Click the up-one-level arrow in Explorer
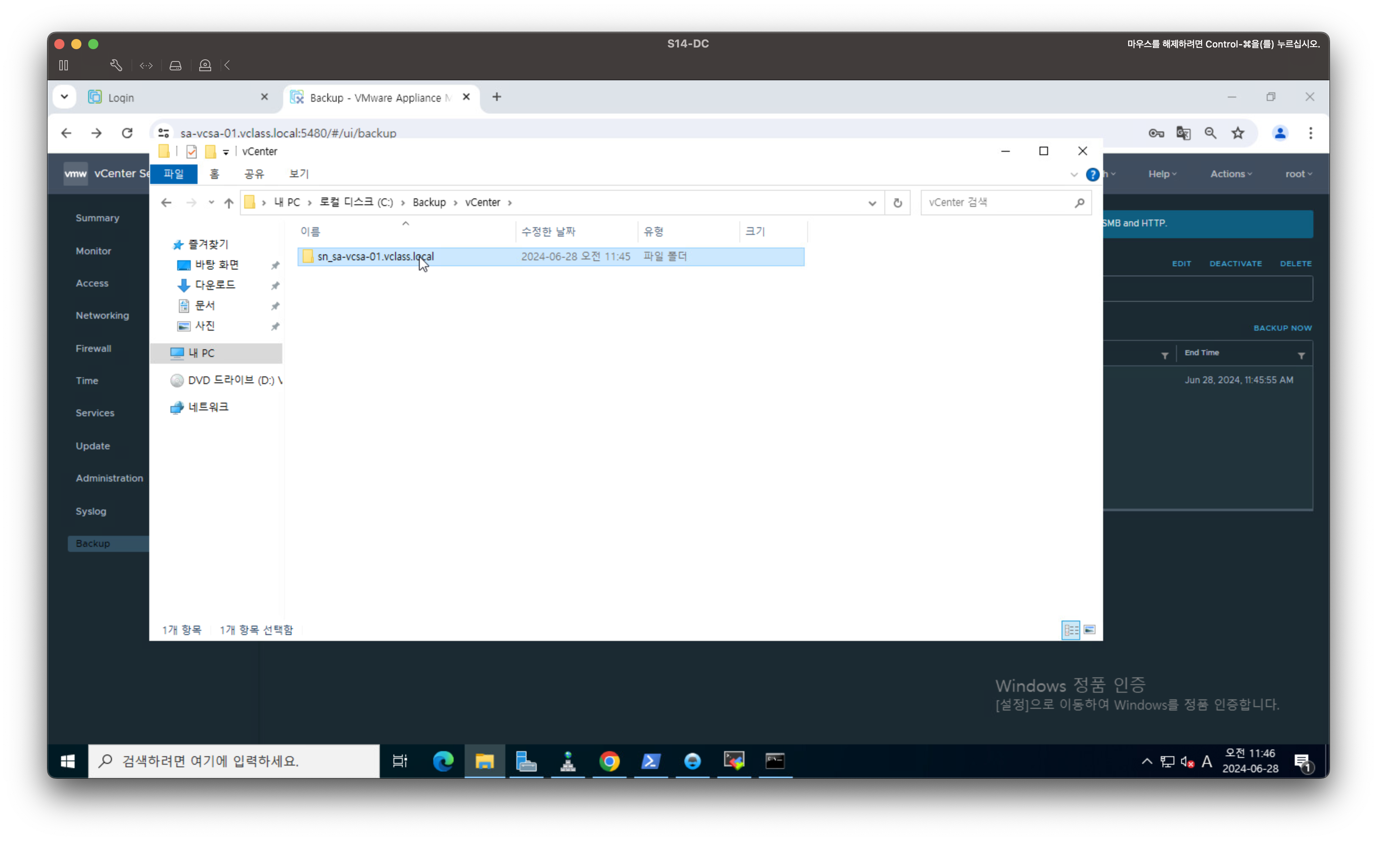The image size is (1377, 841). point(229,203)
